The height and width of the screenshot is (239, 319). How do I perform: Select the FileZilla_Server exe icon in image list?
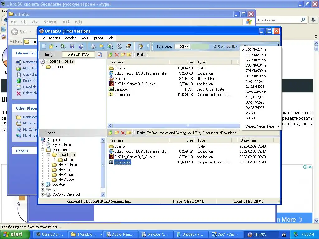point(111,84)
